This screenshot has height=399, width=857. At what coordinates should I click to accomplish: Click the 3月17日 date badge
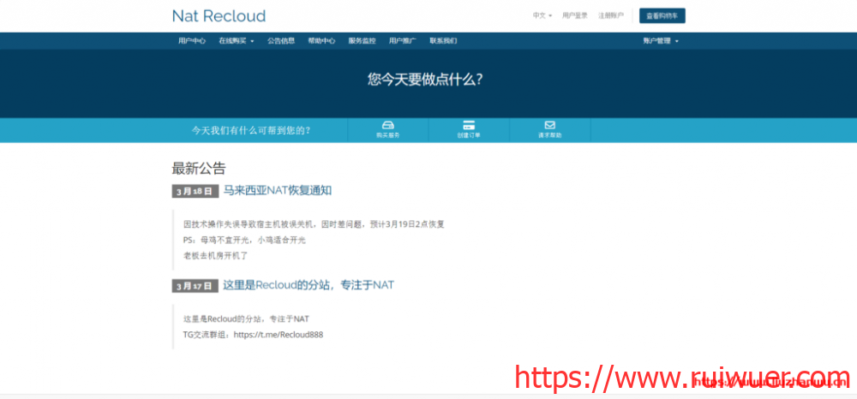click(194, 285)
